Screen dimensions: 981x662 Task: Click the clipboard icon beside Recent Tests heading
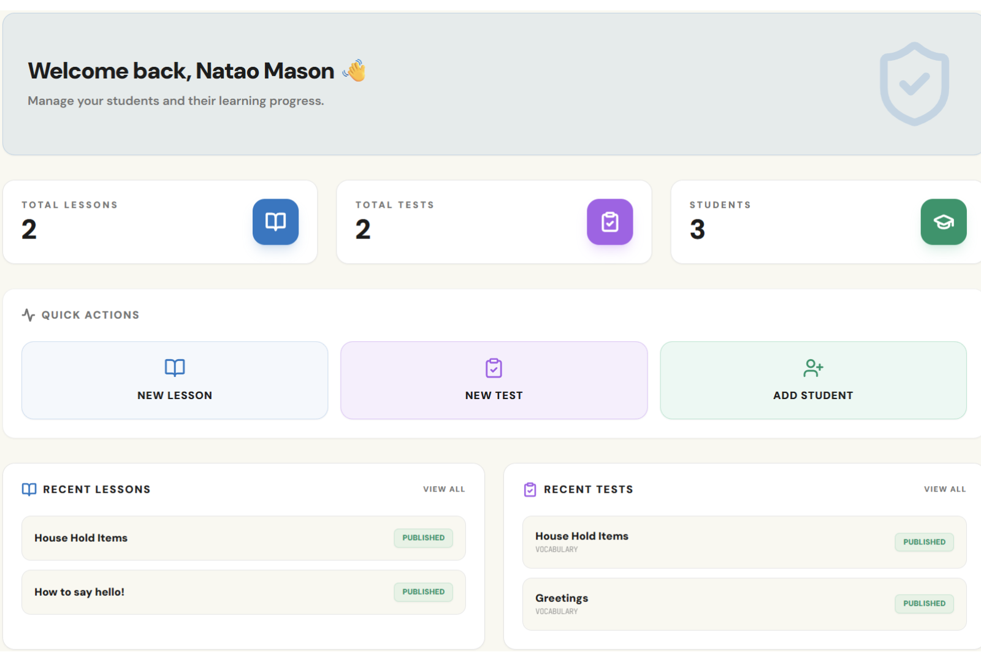(x=530, y=489)
